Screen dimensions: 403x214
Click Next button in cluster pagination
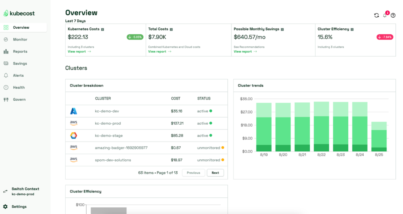click(x=215, y=173)
